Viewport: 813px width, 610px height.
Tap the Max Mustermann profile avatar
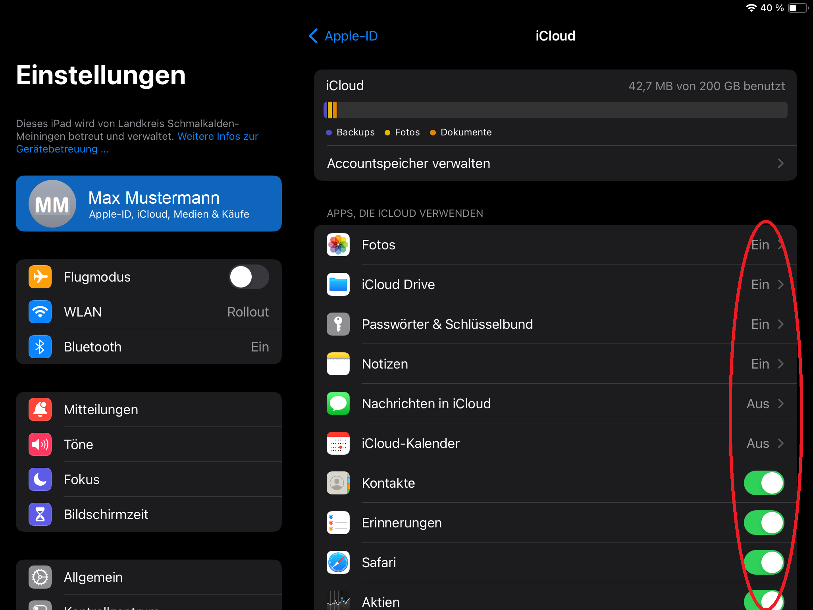[x=52, y=204]
